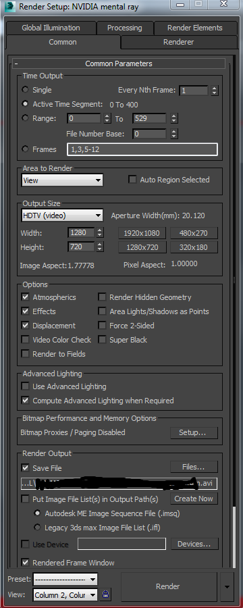Click the Width field showing 1280

coord(82,232)
